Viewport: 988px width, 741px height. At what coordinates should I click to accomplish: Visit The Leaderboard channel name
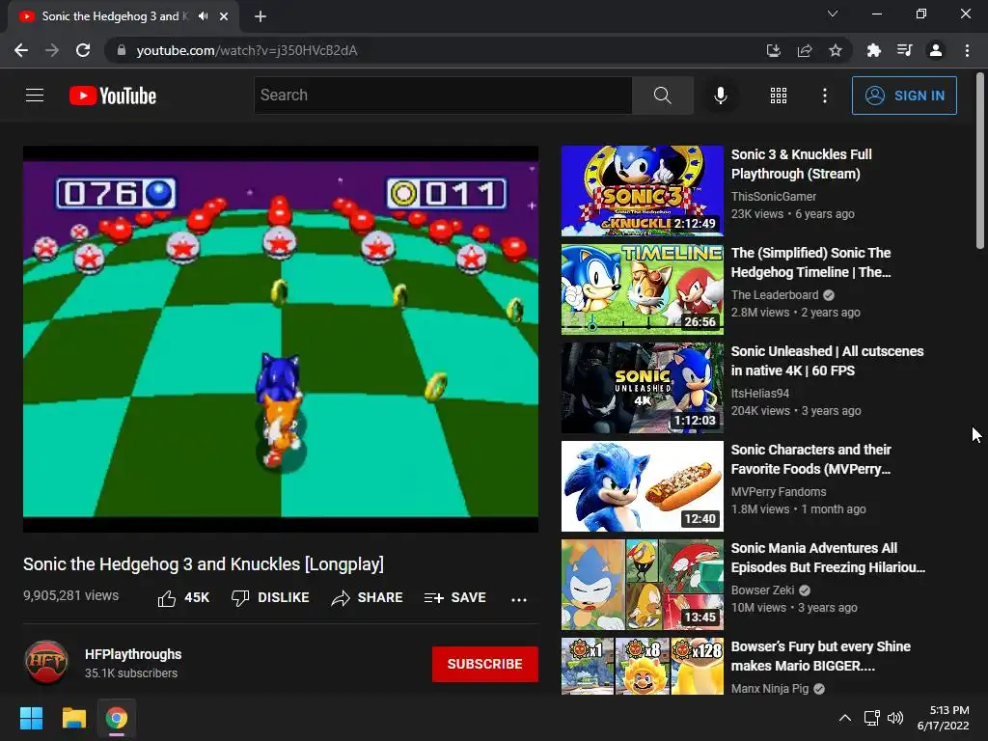click(x=775, y=295)
